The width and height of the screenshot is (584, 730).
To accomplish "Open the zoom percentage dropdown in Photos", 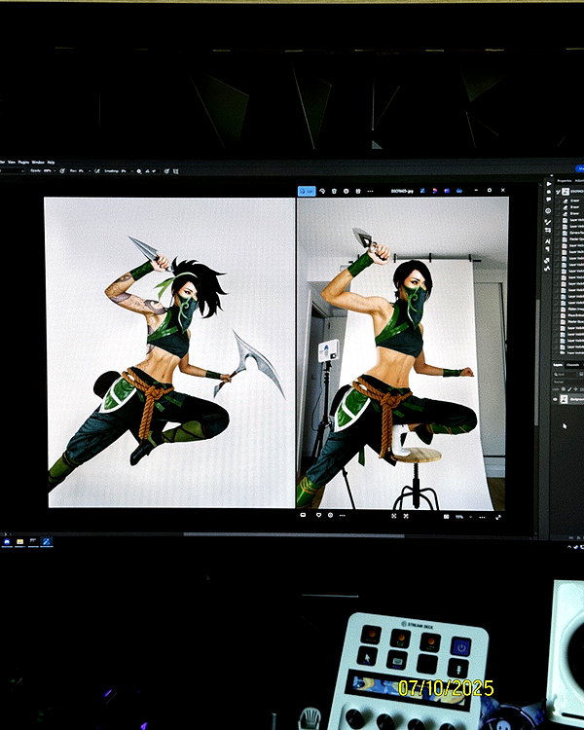I will (x=471, y=517).
